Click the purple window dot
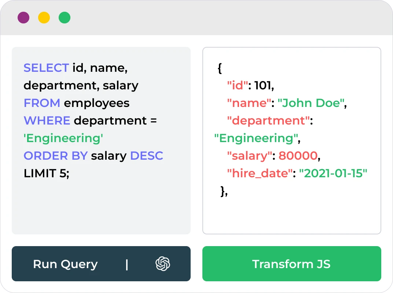 (23, 18)
